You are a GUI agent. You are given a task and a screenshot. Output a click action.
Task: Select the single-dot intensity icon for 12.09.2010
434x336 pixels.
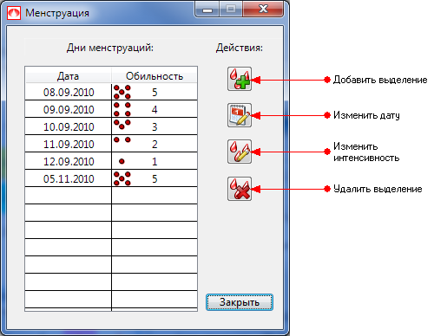[122, 161]
